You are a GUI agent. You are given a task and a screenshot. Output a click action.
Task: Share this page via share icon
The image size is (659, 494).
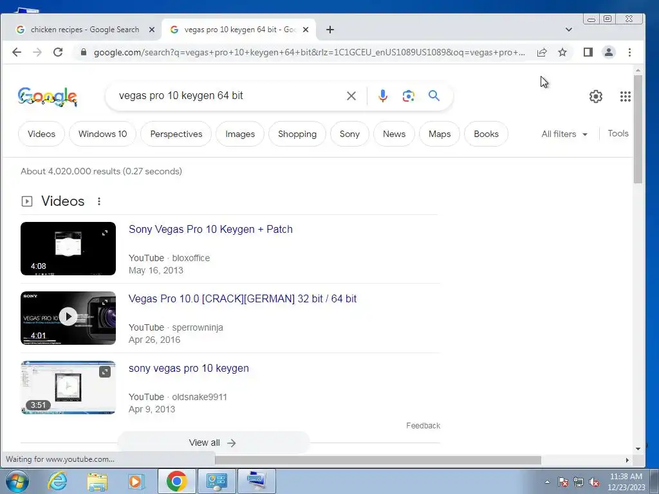click(542, 52)
